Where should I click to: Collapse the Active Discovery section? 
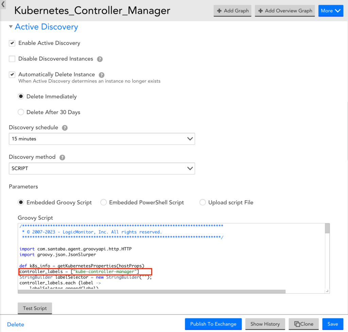(11, 27)
